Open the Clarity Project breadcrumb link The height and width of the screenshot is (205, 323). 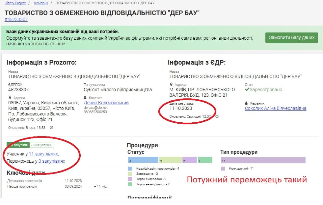click(x=15, y=3)
